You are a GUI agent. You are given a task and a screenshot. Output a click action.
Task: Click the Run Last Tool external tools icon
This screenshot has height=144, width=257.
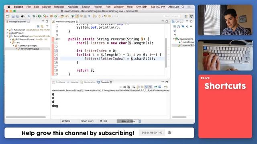pyautogui.click(x=45, y=16)
